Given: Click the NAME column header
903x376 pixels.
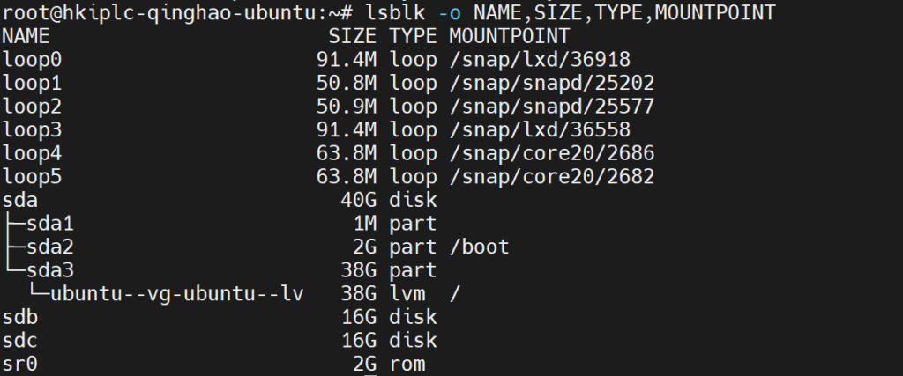Looking at the screenshot, I should 26,36.
